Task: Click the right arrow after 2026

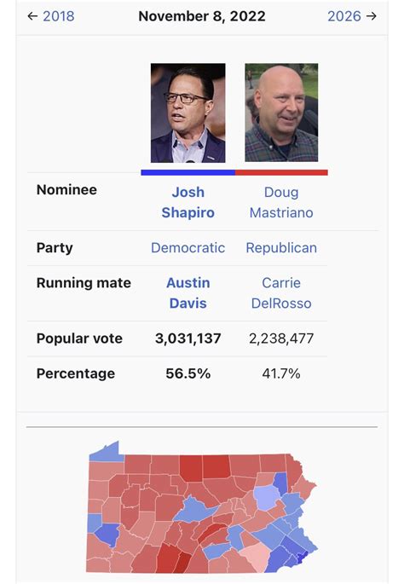Action: [x=372, y=16]
